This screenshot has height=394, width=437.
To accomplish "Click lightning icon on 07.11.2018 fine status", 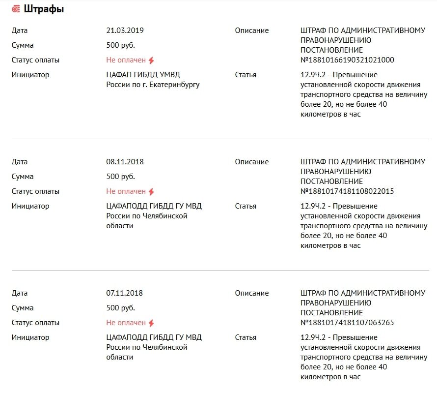I will pyautogui.click(x=151, y=323).
